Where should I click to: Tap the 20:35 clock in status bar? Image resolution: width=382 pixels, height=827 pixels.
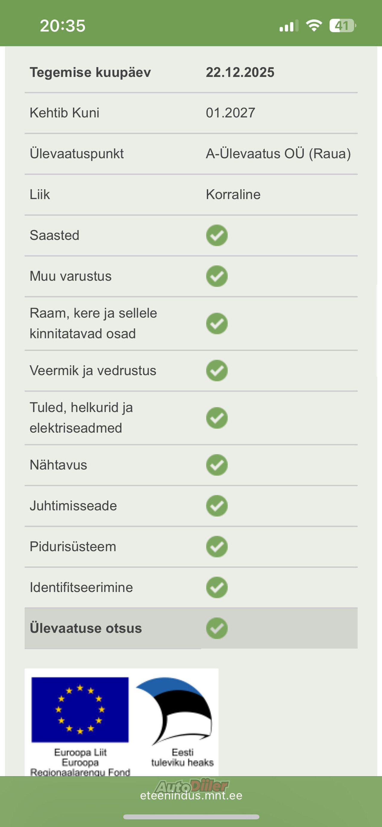click(x=63, y=26)
